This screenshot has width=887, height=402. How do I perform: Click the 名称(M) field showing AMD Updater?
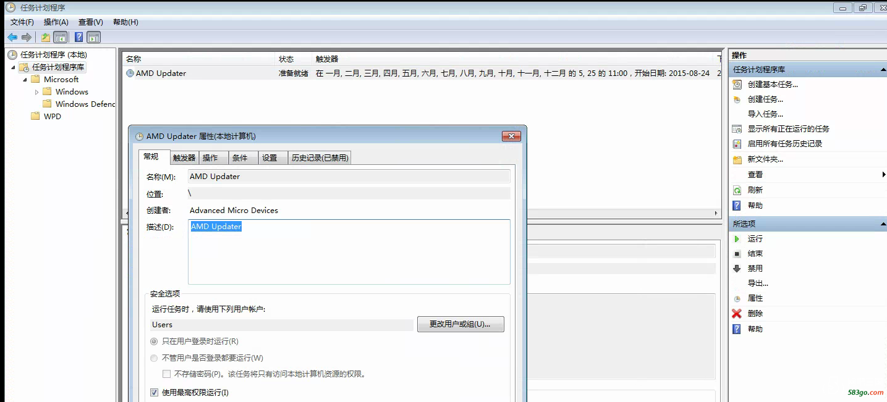click(349, 177)
